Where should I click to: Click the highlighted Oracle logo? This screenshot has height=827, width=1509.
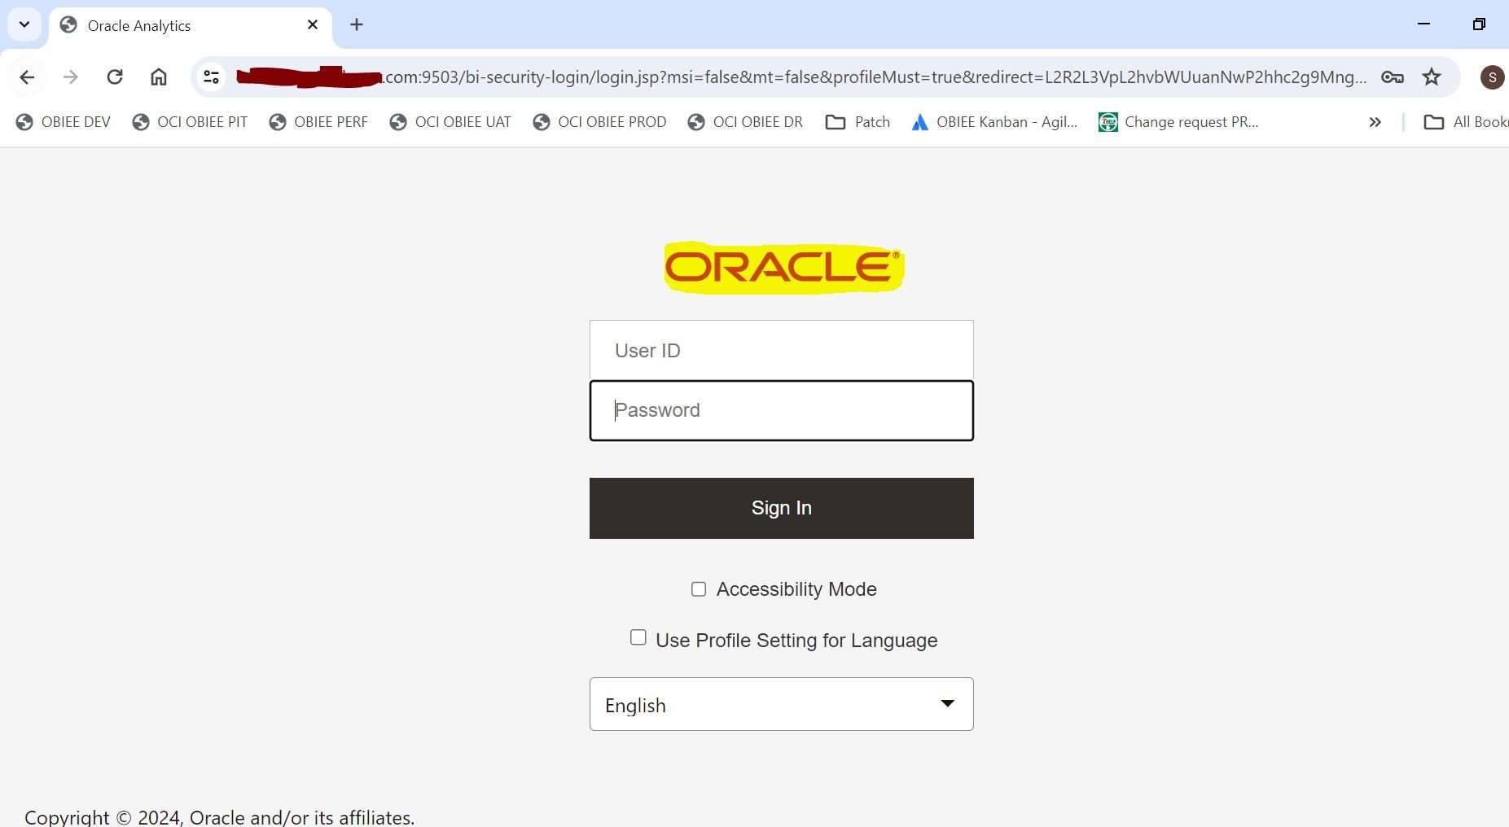point(782,267)
